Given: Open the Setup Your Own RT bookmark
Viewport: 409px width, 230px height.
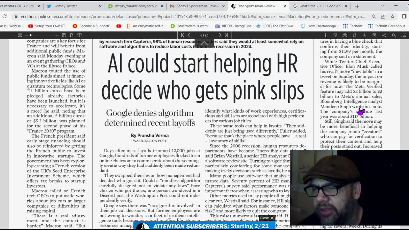Looking at the screenshot, I should 48,26.
